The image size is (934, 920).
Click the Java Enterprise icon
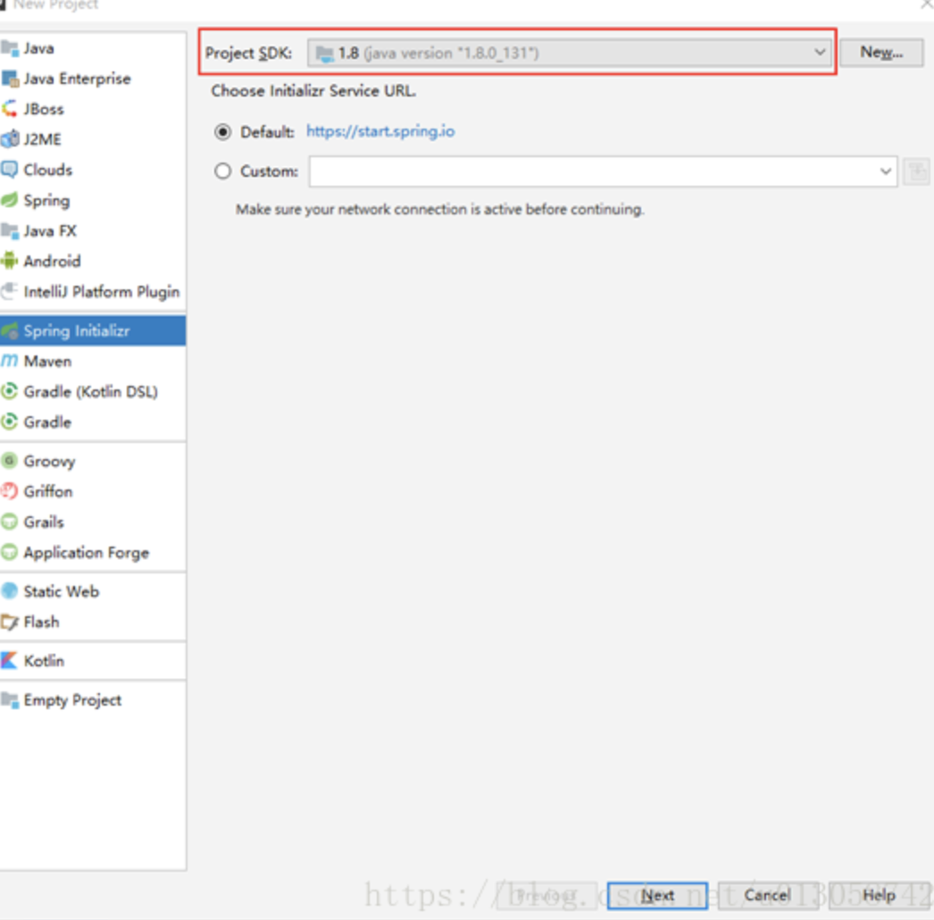pos(10,78)
